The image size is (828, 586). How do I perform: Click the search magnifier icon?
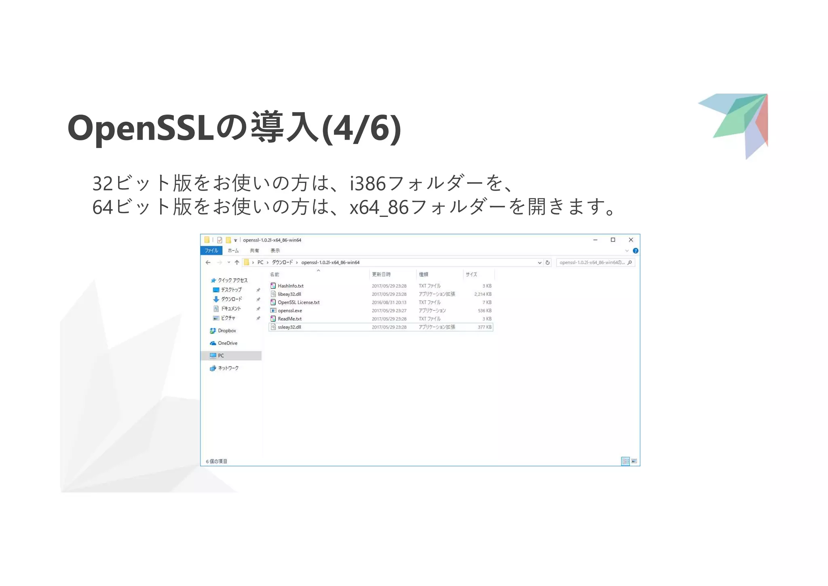(x=629, y=262)
